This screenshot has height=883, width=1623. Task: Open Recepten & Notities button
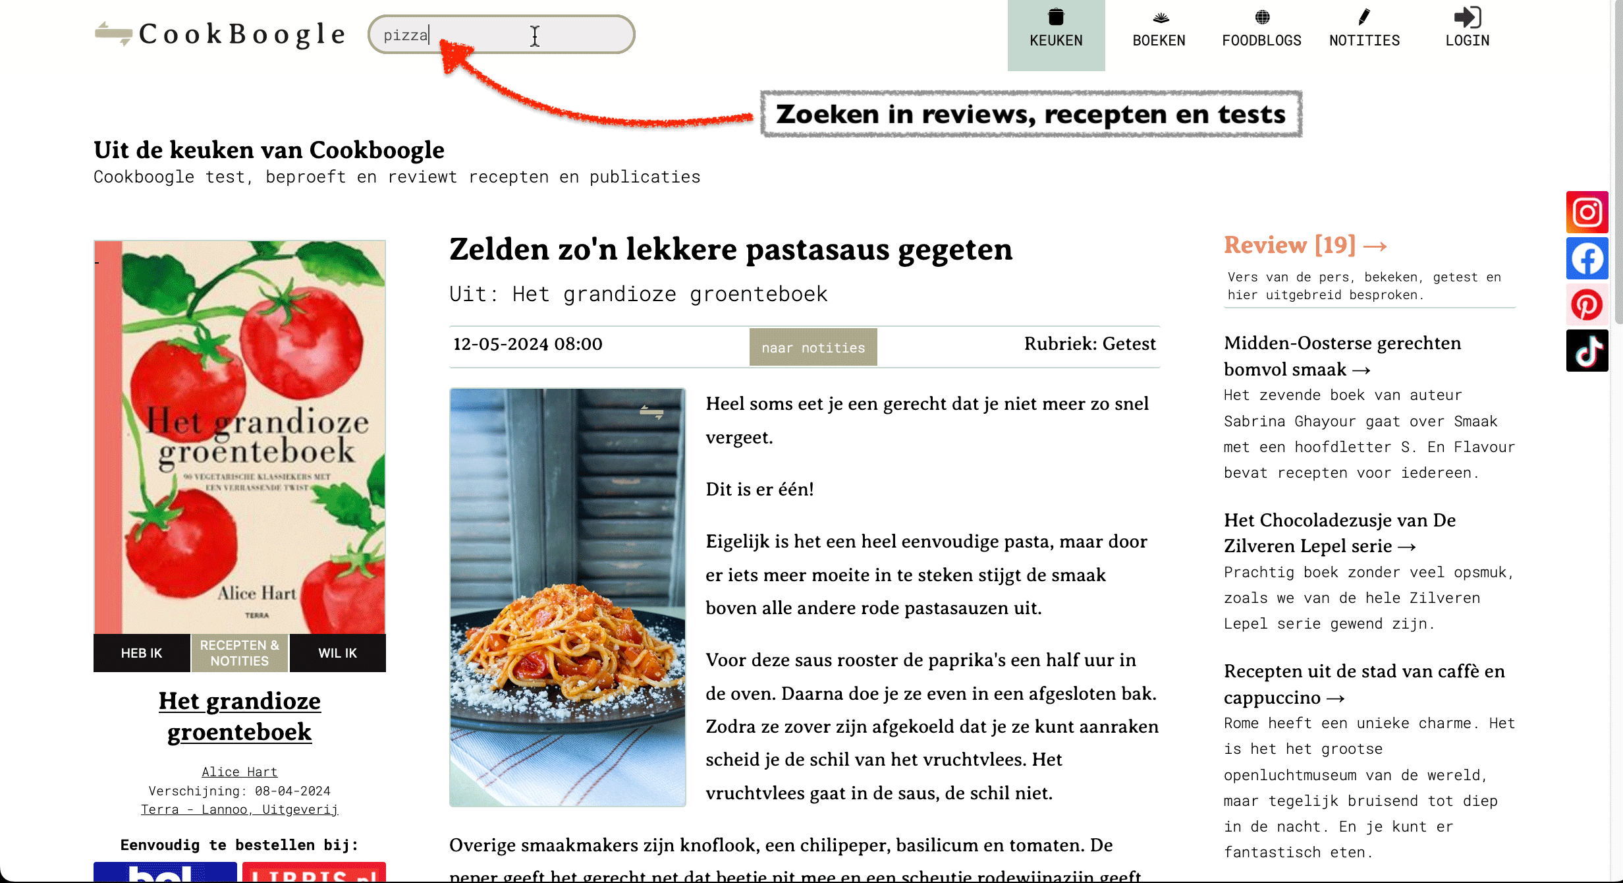tap(240, 653)
